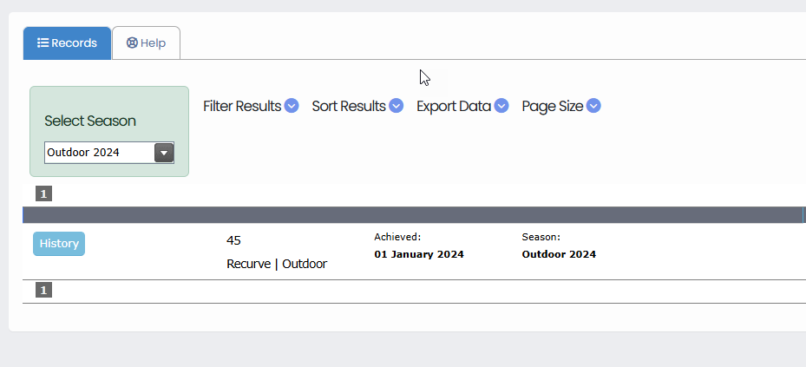Click the Achieved: label

coord(397,237)
